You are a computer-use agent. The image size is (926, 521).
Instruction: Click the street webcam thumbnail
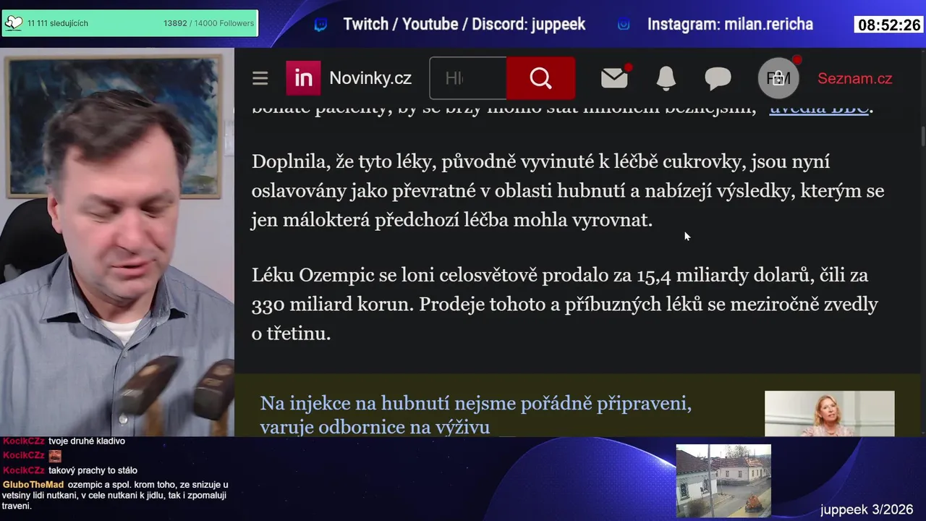723,480
